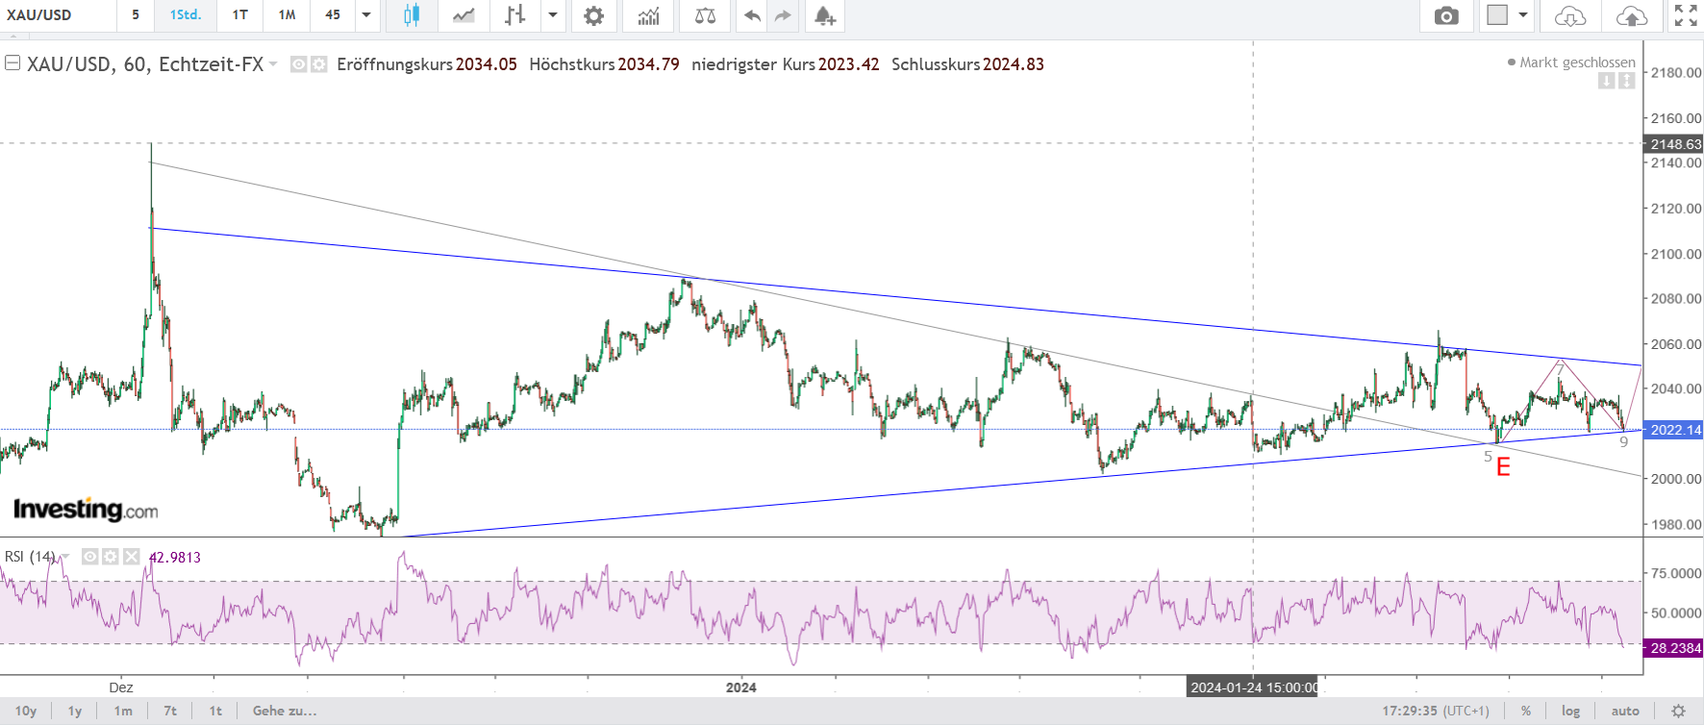Set range to 1y
This screenshot has width=1704, height=725.
(x=75, y=712)
